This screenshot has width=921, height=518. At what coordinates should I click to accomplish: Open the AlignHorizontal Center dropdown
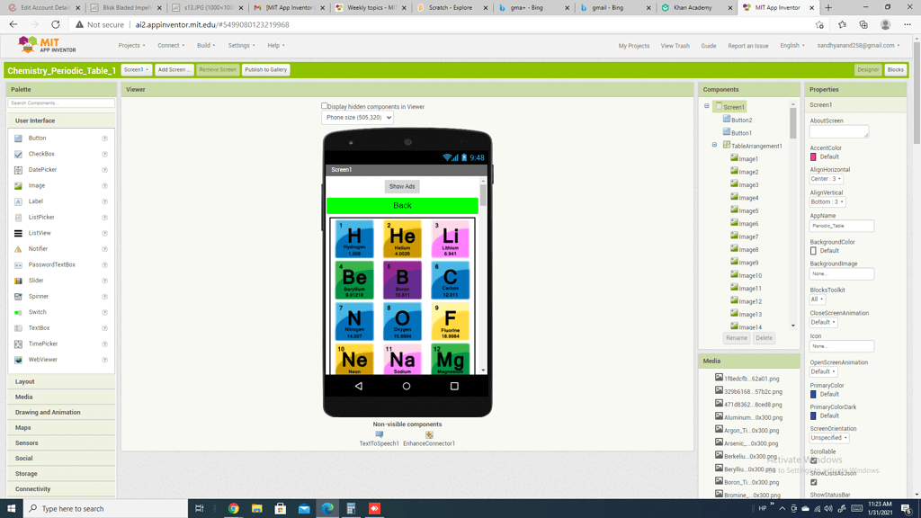pos(826,178)
